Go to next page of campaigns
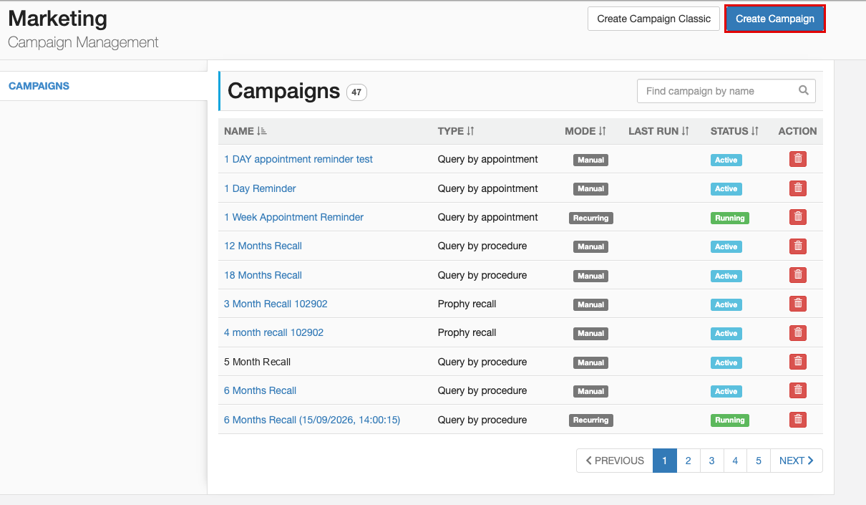This screenshot has height=505, width=866. [x=797, y=461]
